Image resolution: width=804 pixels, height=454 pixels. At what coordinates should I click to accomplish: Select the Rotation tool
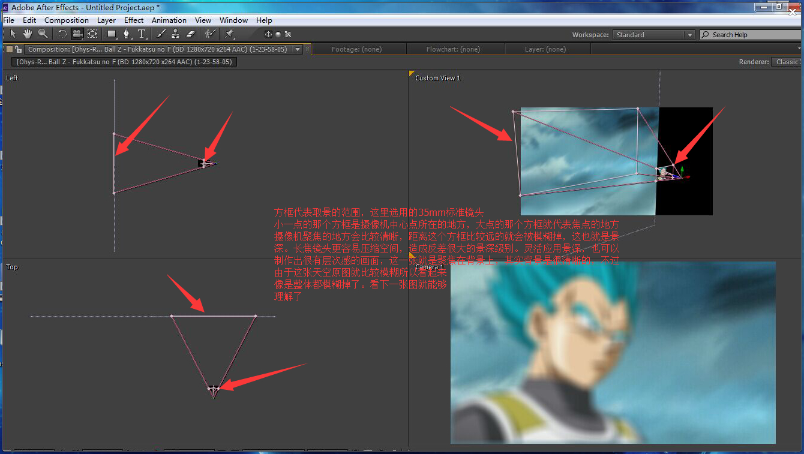62,34
